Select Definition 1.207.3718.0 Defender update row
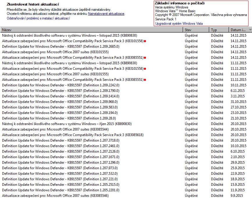 click(x=126, y=140)
